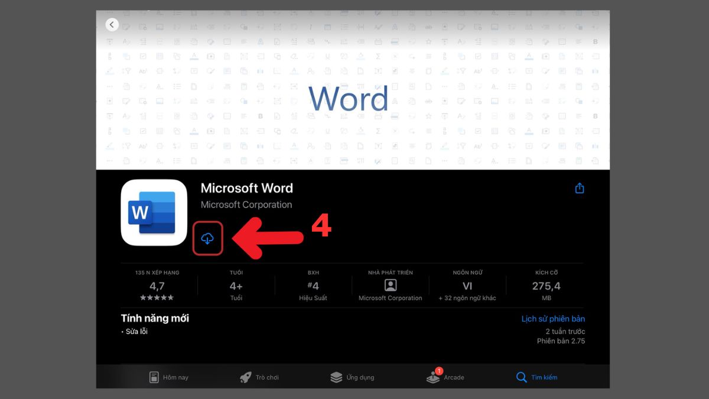The width and height of the screenshot is (709, 399).
Task: Tap the Tìm kiếm magnifying glass icon
Action: (x=521, y=377)
